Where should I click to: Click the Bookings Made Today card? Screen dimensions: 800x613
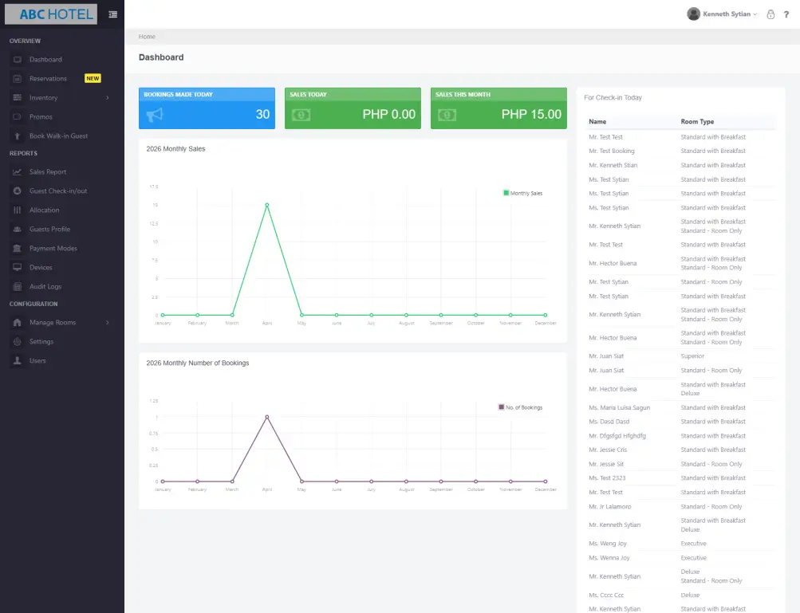207,108
